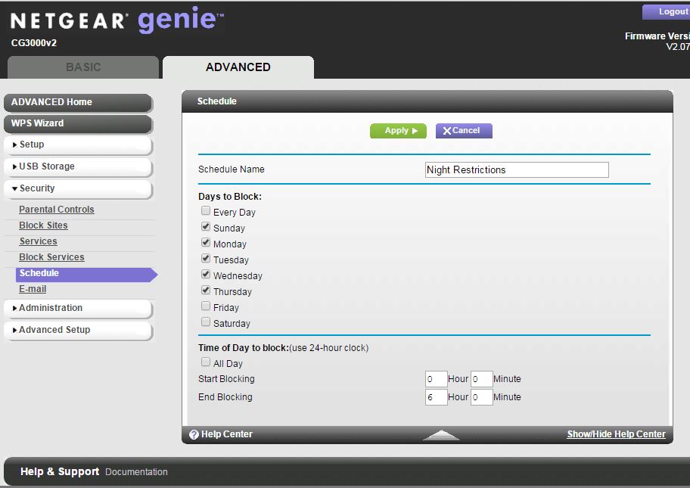
Task: Enable the Every Day checkbox
Action: coord(206,212)
